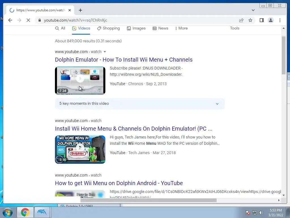Image resolution: width=290 pixels, height=218 pixels.
Task: Open the taskbar clock showing 5:53 PM
Action: coord(276,213)
